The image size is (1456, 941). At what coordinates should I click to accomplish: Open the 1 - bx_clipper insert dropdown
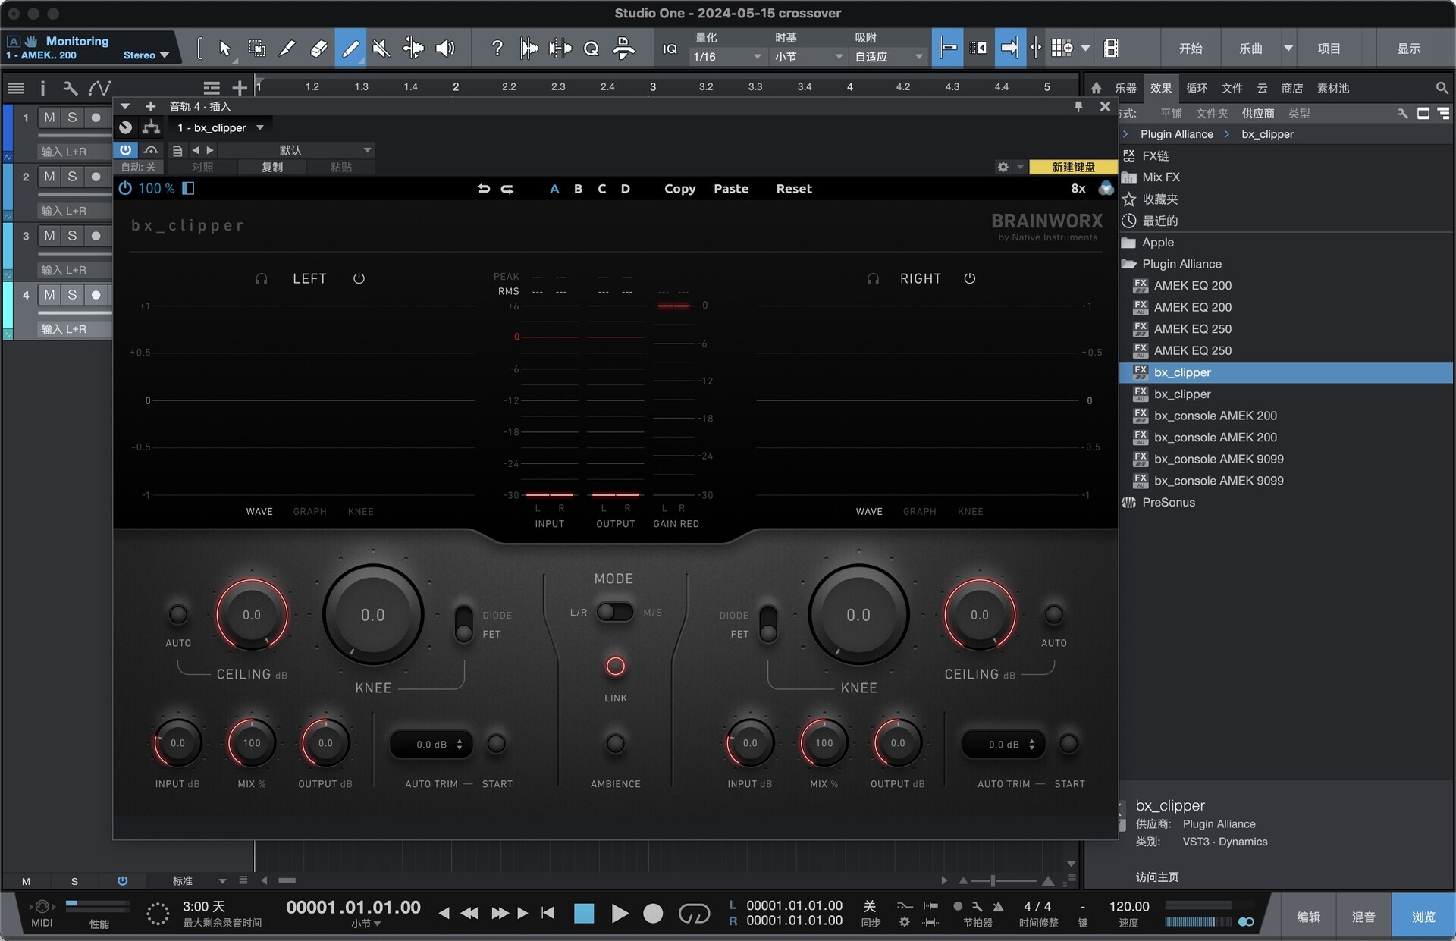(221, 127)
